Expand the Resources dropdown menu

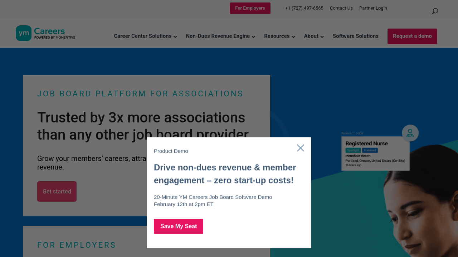(279, 36)
